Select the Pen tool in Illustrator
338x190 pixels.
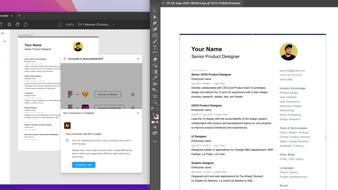point(155,23)
